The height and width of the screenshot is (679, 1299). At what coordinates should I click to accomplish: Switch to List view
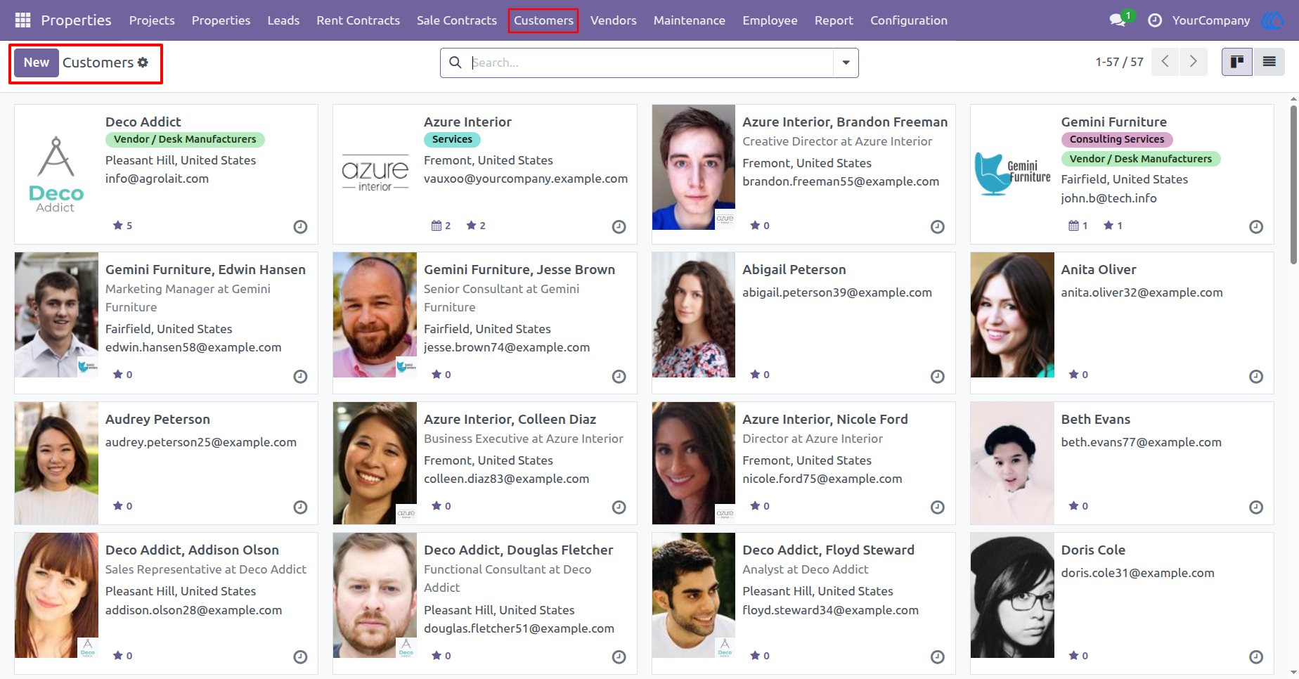[x=1269, y=62]
